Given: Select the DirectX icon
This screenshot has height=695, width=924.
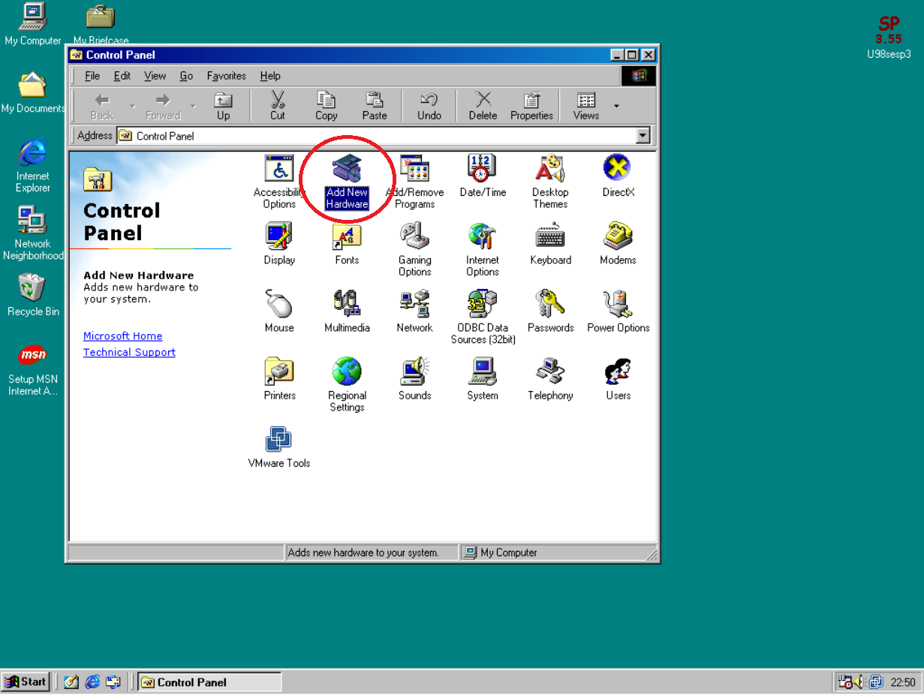Looking at the screenshot, I should point(618,168).
